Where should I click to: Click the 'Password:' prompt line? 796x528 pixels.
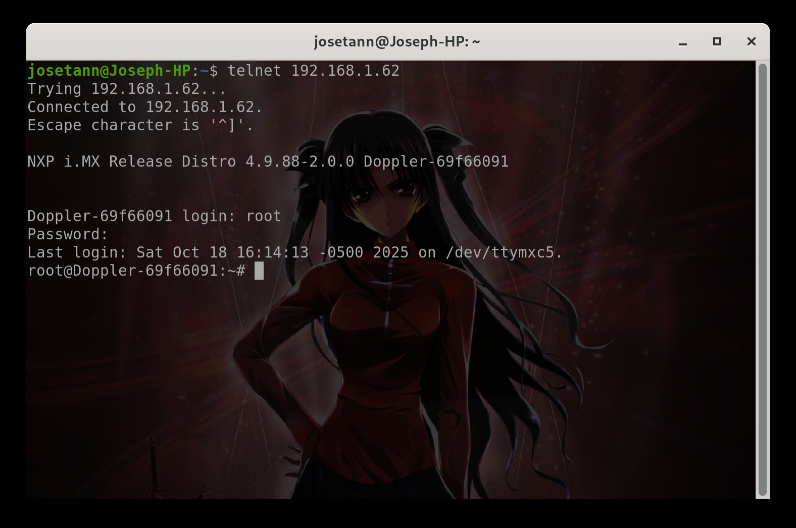tap(68, 234)
